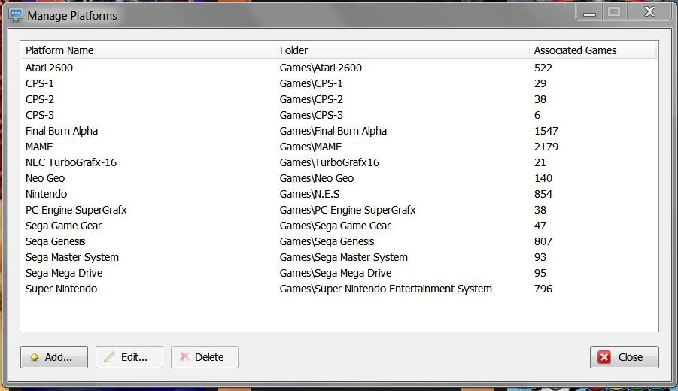
Task: Select the Nintendo platform name
Action: [46, 194]
